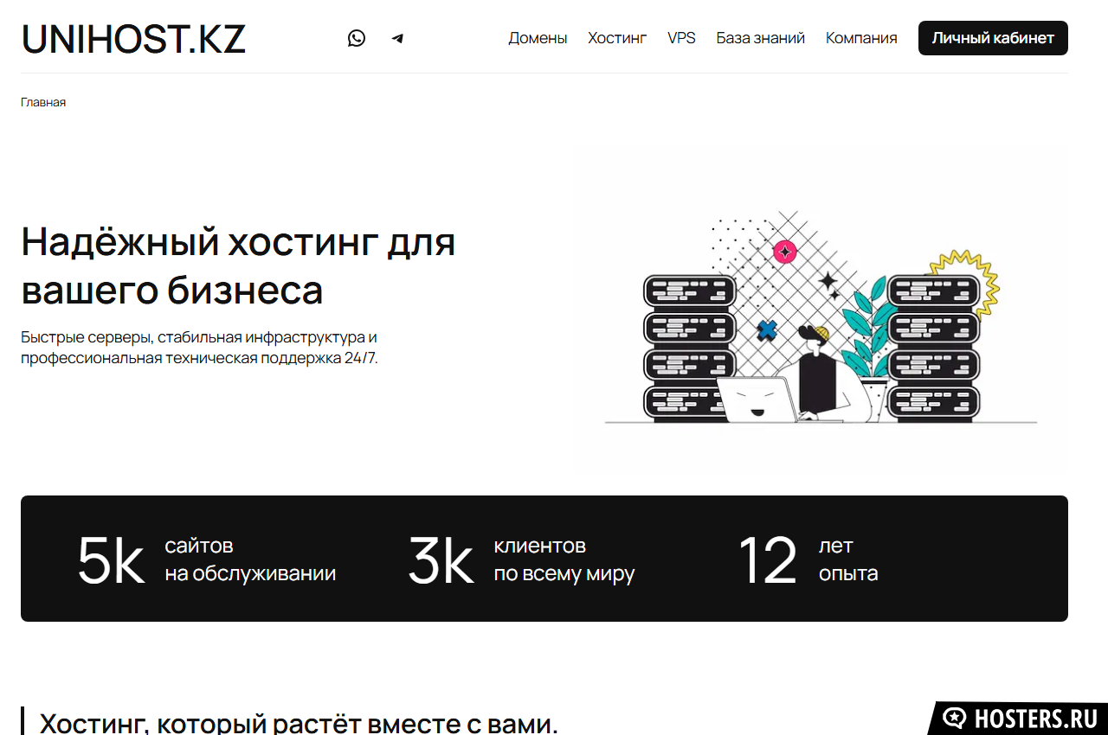
Task: Click the HOSTERS.RU watermark logo
Action: (1018, 718)
